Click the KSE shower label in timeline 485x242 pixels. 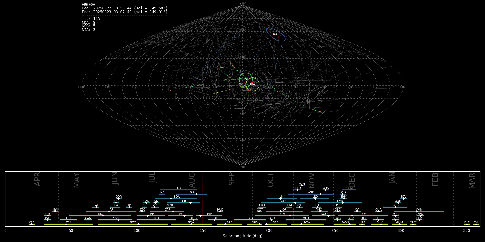tap(32, 223)
